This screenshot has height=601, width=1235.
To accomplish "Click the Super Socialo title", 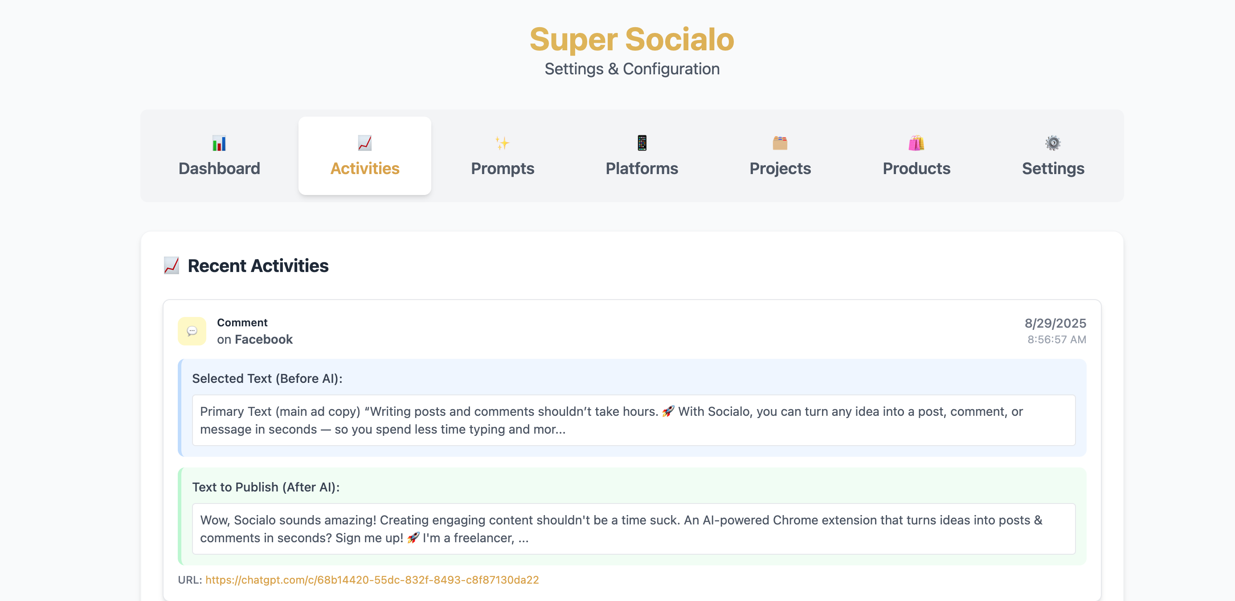I will pos(632,39).
